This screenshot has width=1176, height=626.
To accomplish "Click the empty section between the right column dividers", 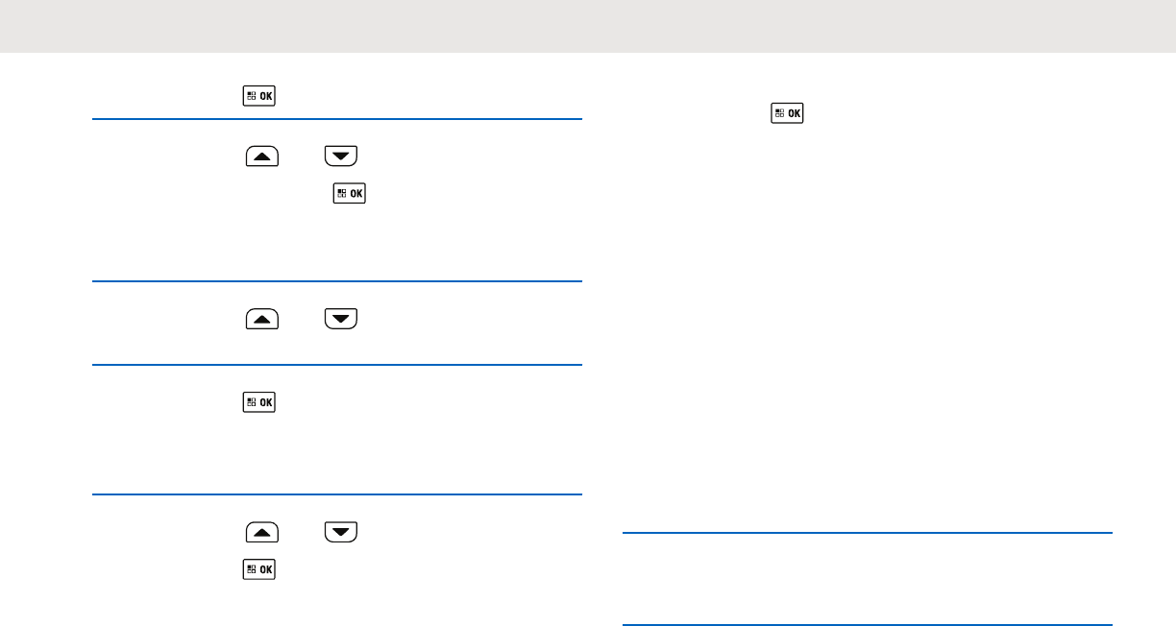I will click(x=867, y=579).
